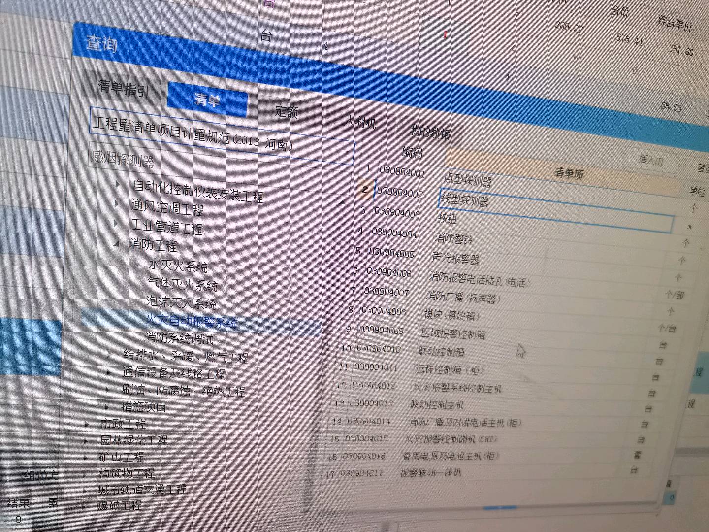Screen dimensions: 709x532
Task: Expand 刷油、防腐蚀、绝热工程 node
Action: [x=107, y=390]
